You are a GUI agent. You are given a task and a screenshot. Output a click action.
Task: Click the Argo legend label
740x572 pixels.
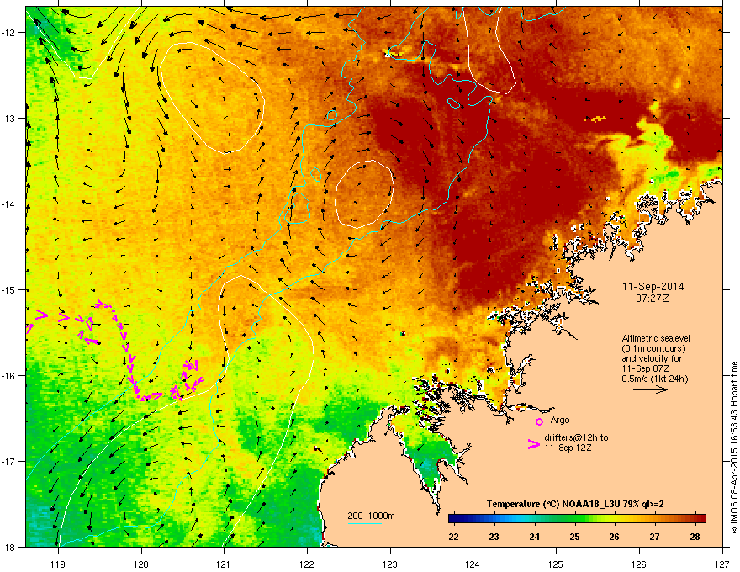(560, 420)
